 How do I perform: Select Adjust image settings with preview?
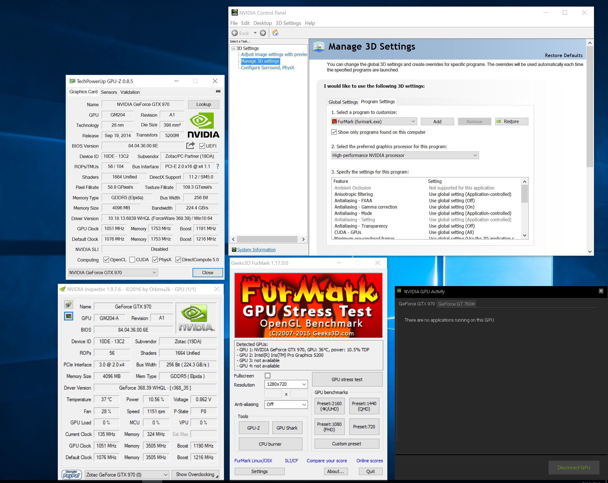point(274,55)
